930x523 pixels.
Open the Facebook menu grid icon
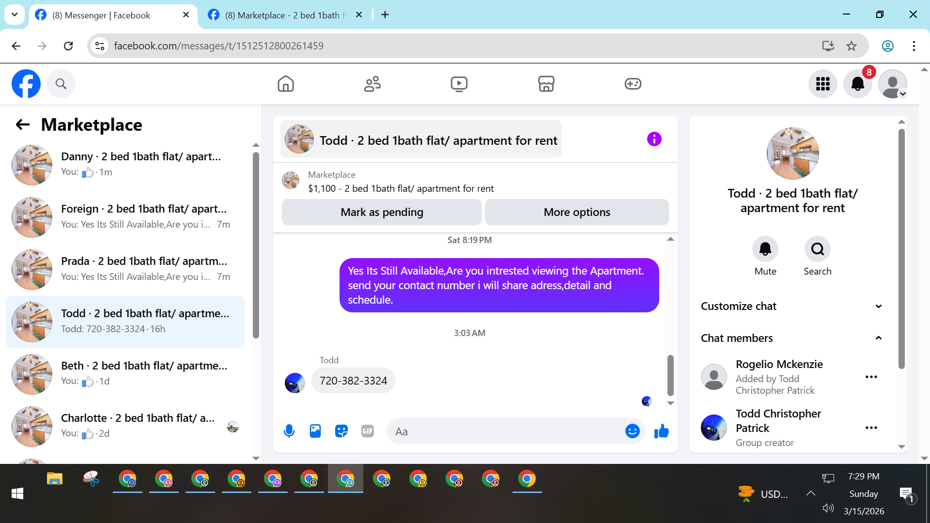pos(823,84)
